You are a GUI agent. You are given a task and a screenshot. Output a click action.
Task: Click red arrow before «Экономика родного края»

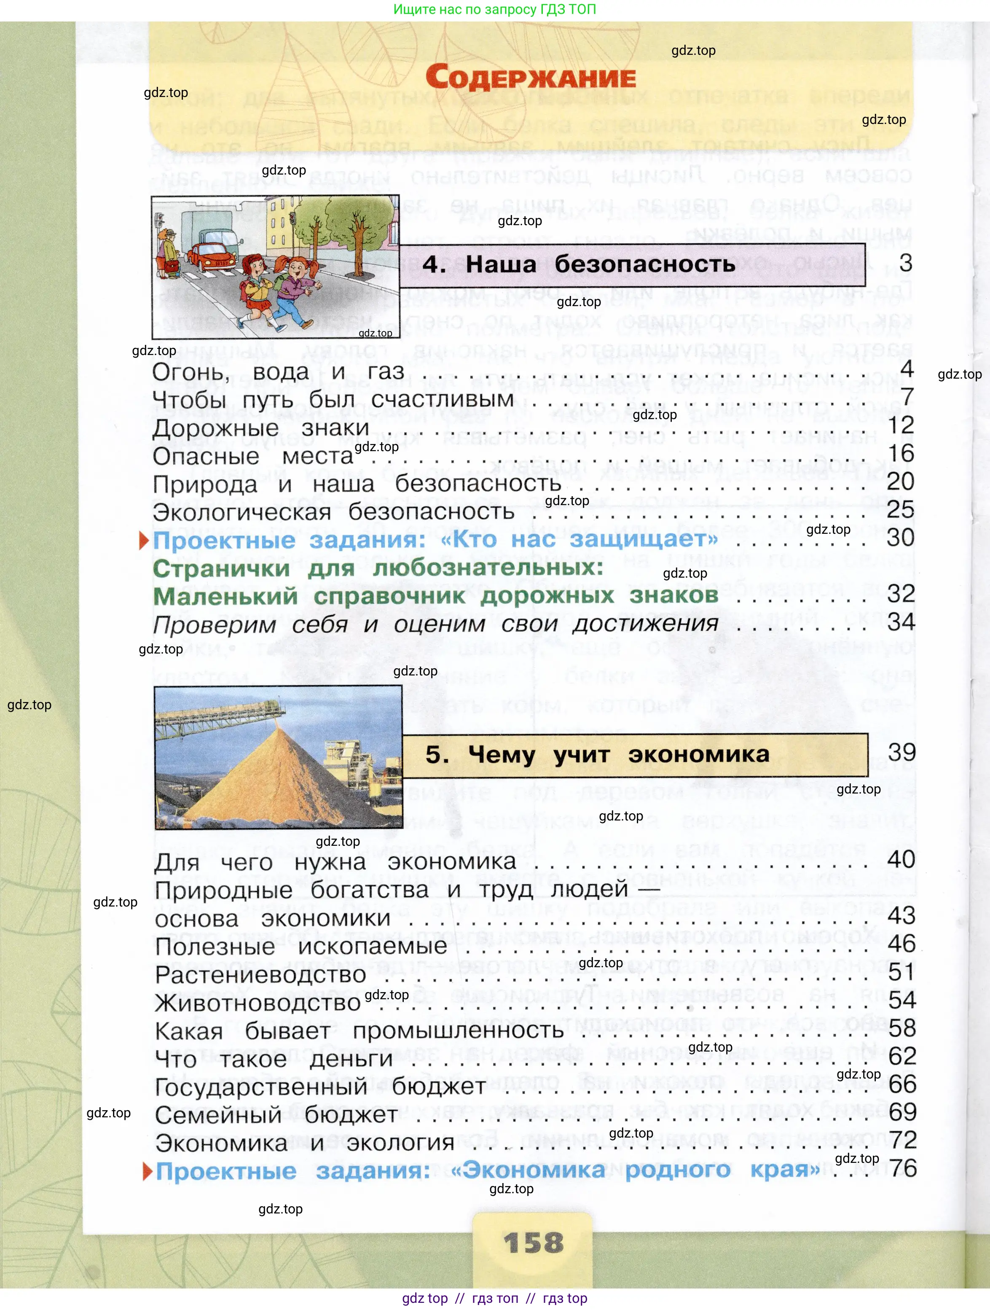coord(148,1171)
